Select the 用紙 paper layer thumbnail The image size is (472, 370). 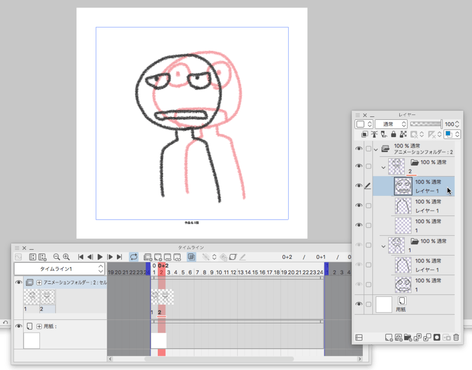coord(384,305)
